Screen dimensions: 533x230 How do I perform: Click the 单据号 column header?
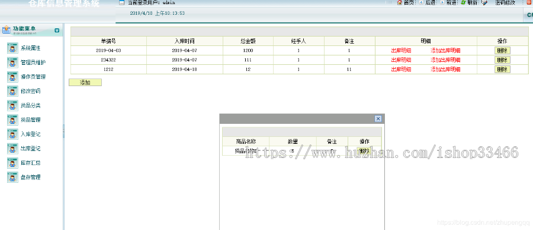click(109, 41)
